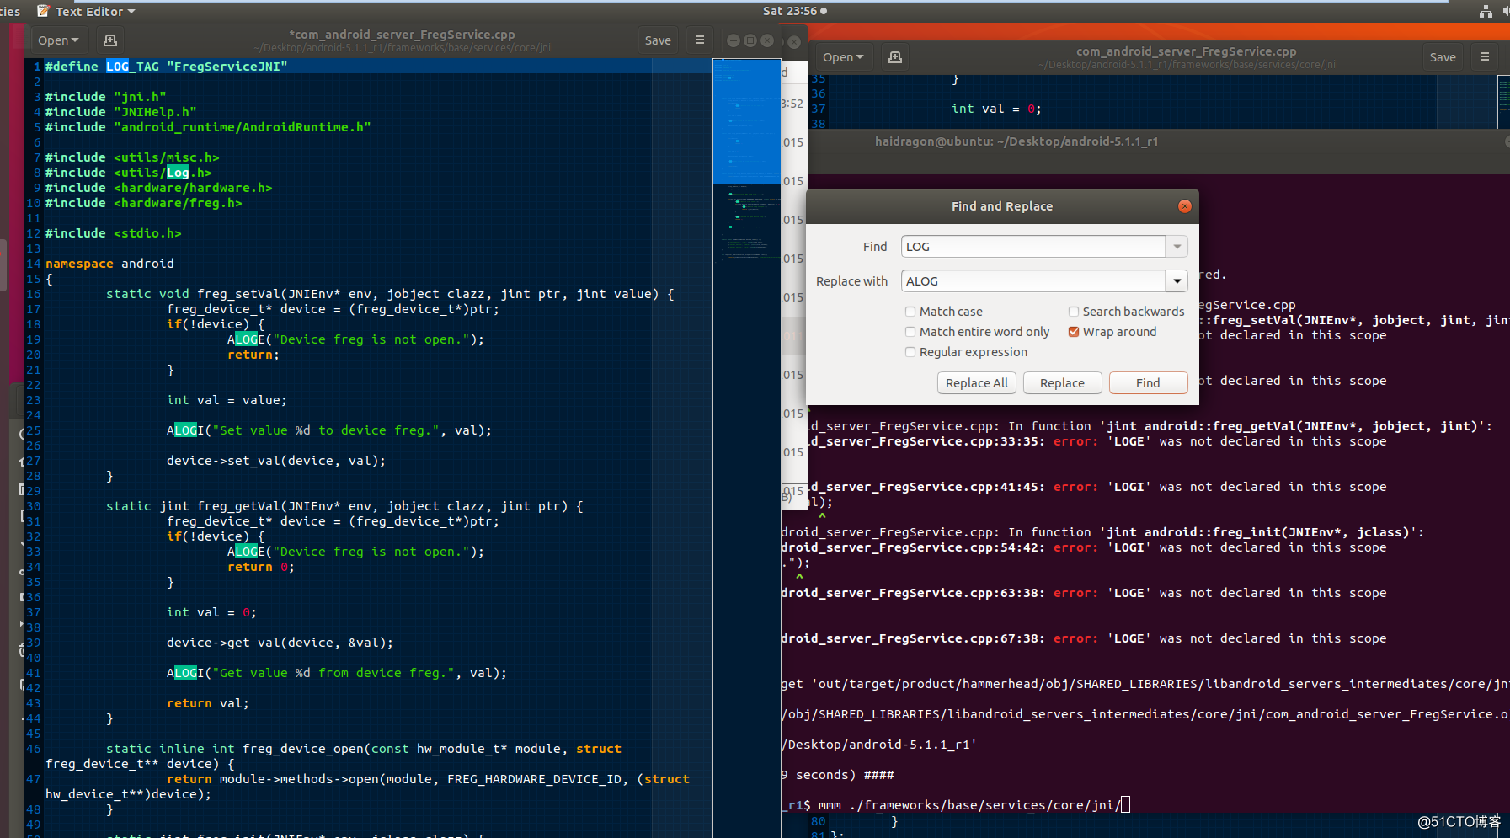
Task: Open hamburger menu in front editor window
Action: (x=699, y=40)
